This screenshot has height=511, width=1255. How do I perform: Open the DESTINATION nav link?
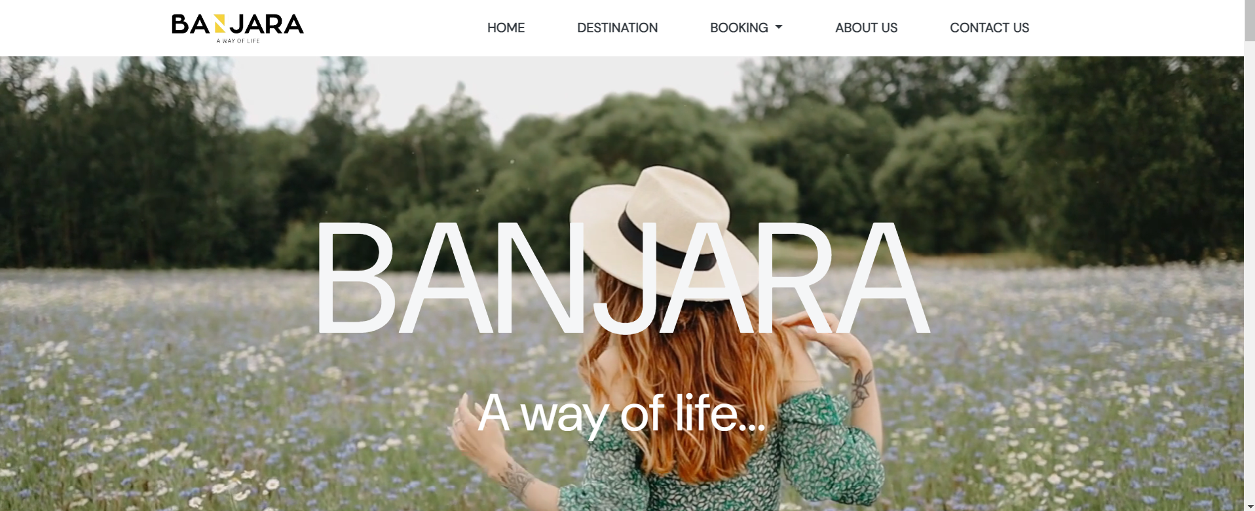pyautogui.click(x=617, y=28)
